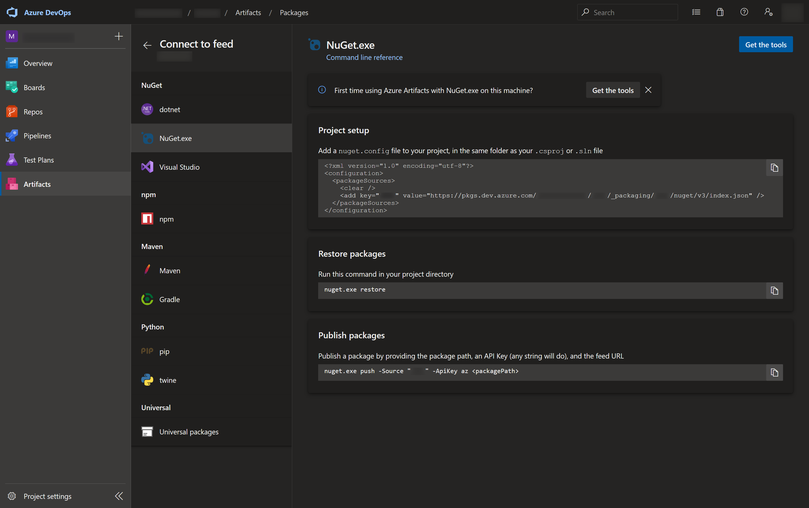Click the packageSources XML line
809x508 pixels.
pos(364,181)
